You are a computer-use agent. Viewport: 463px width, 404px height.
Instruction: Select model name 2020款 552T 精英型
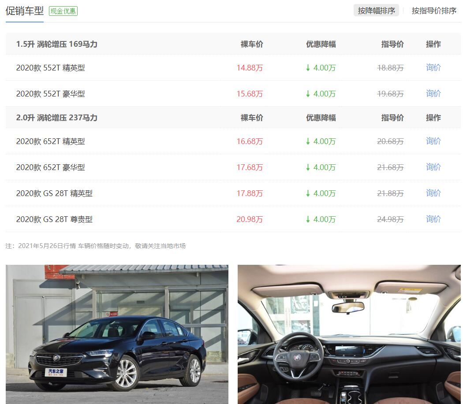point(51,68)
